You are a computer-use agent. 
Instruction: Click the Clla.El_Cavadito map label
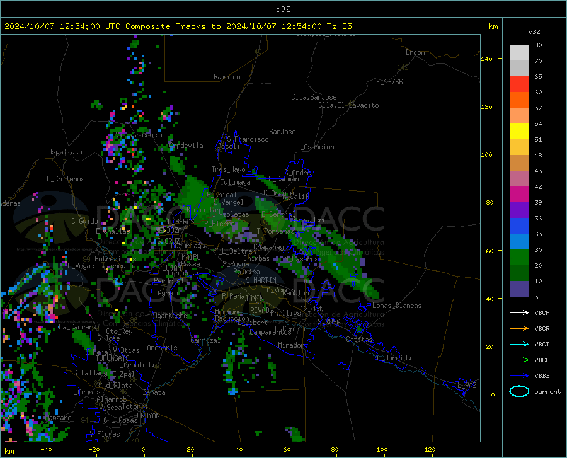click(348, 105)
